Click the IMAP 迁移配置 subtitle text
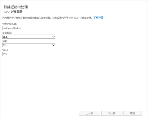148x122 pixels. [13, 12]
